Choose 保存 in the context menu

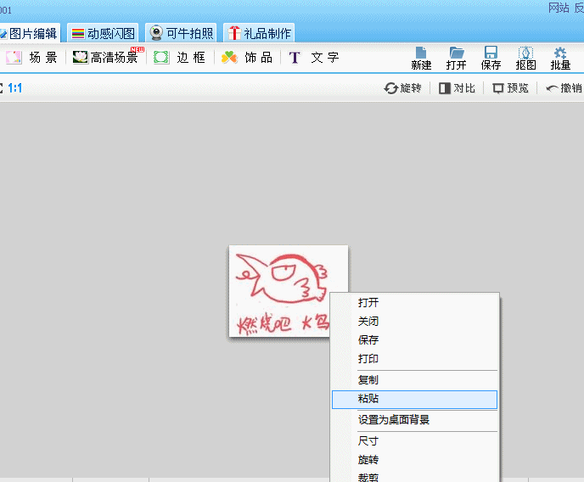(x=414, y=339)
